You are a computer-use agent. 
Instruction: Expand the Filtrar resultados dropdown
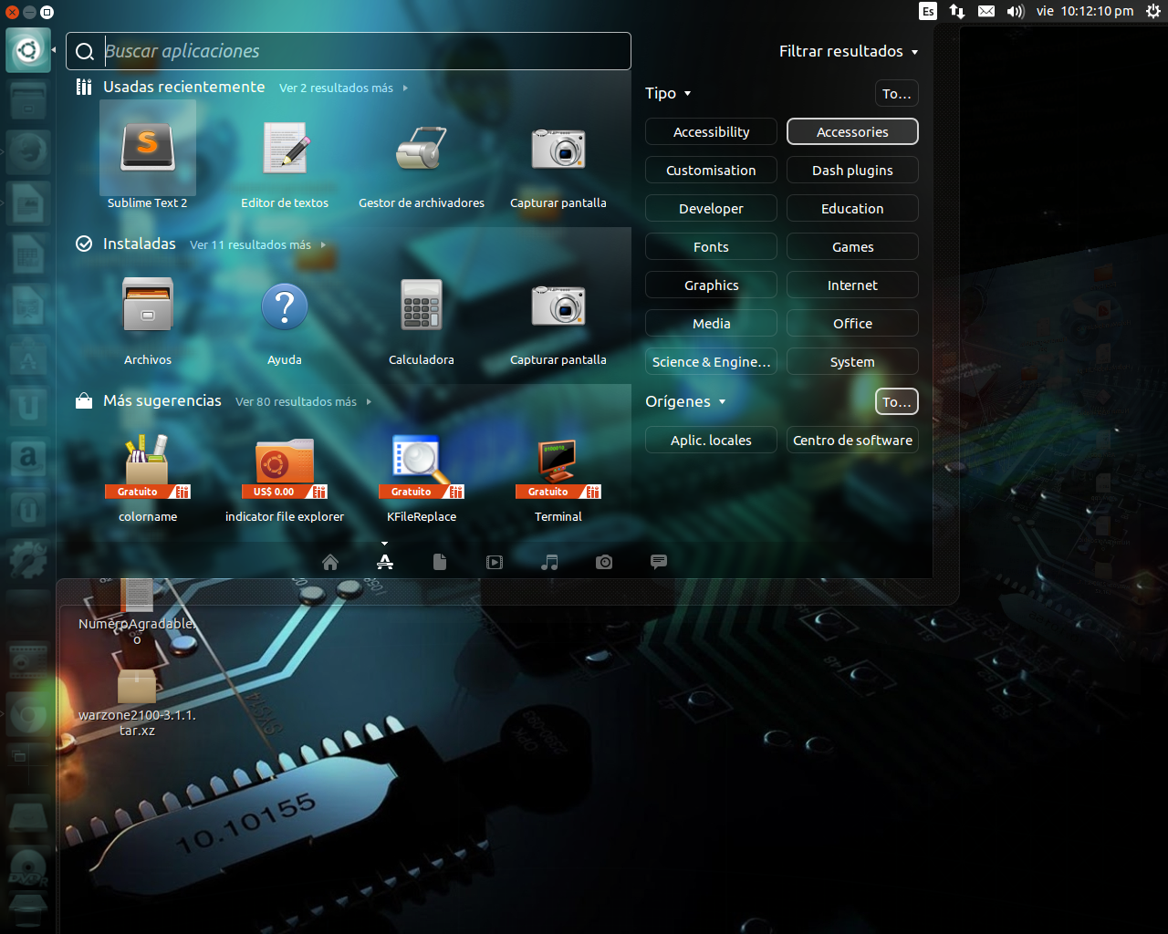848,51
